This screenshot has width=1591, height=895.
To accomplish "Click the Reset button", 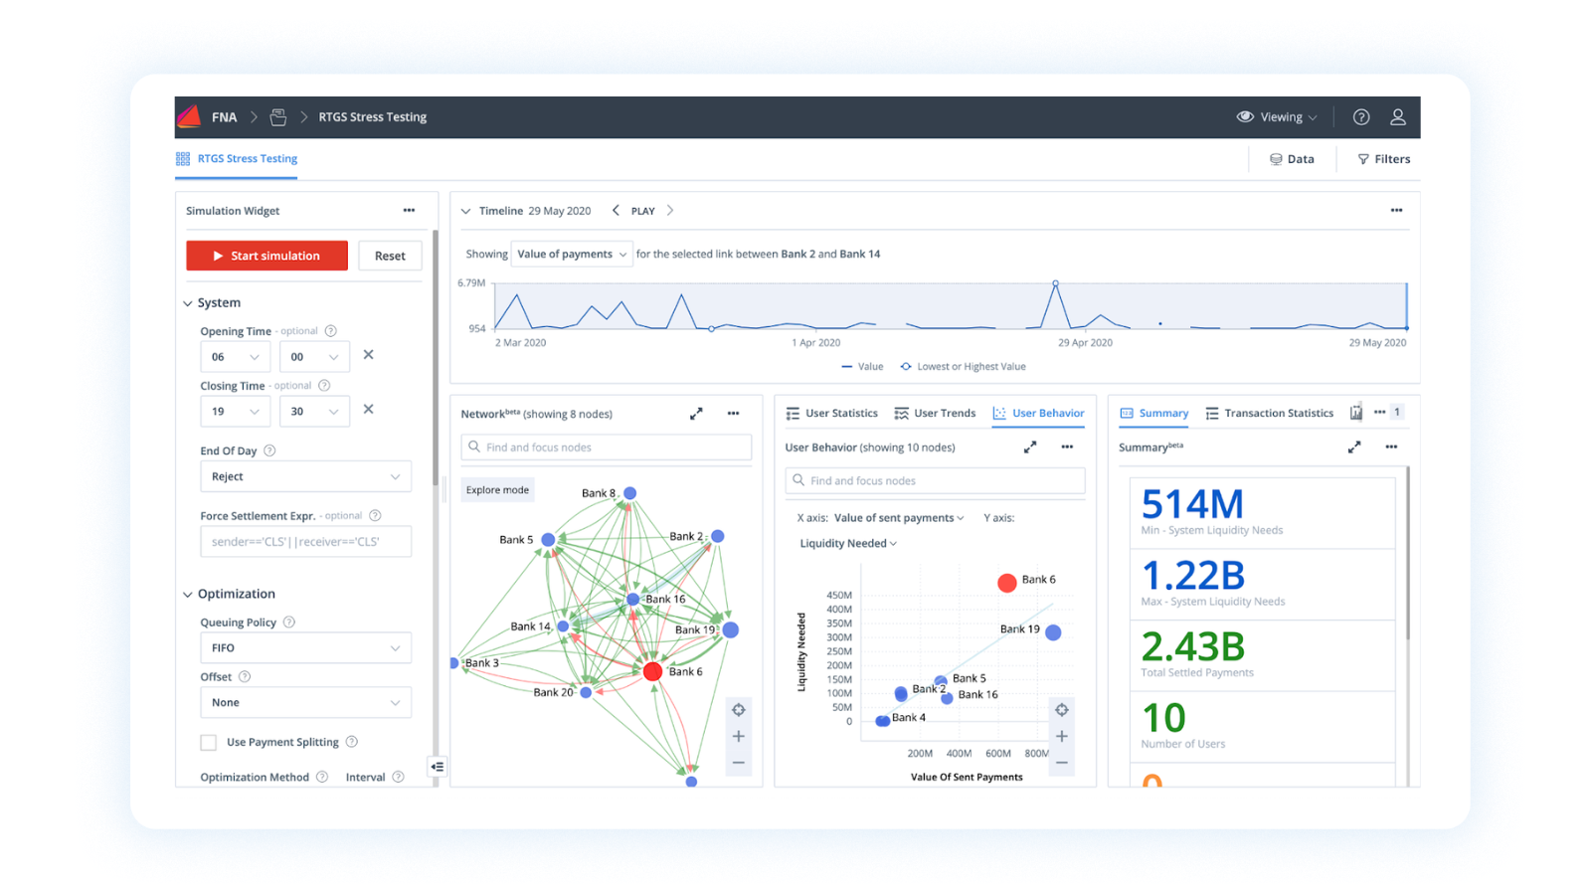I will [390, 257].
